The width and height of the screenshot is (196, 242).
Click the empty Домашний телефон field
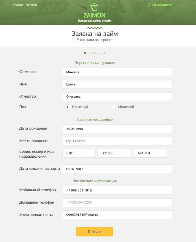[x=117, y=202]
